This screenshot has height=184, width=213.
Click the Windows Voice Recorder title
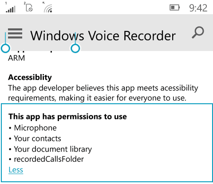[x=103, y=36]
